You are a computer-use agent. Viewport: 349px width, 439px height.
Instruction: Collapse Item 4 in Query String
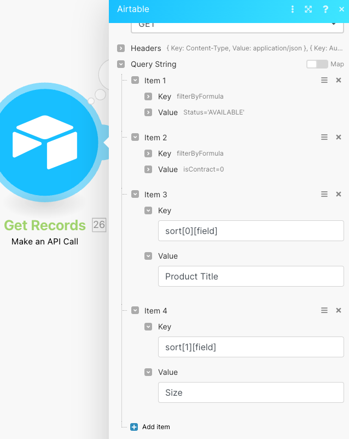135,310
